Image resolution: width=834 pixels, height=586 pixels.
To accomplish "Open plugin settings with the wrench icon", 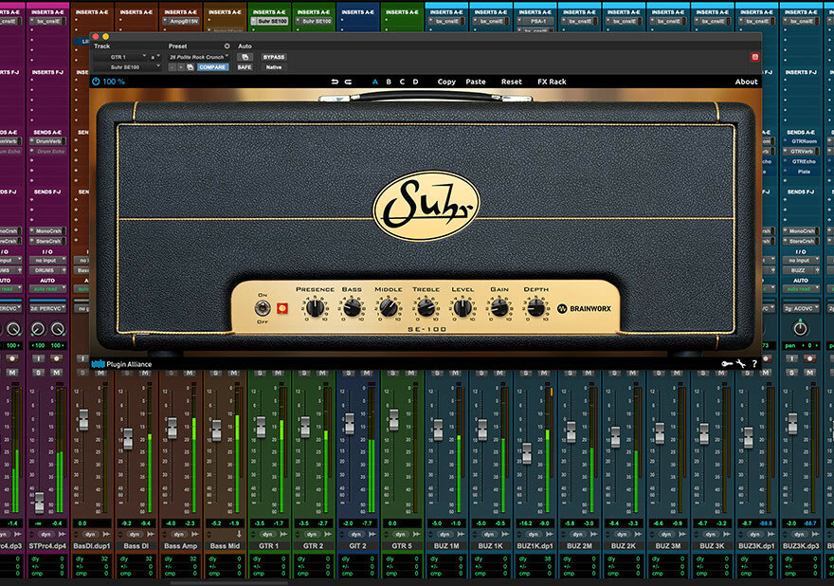I will tap(739, 363).
